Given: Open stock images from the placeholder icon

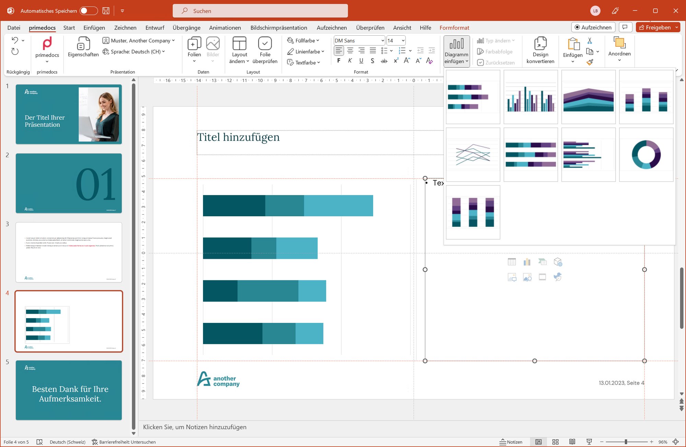Looking at the screenshot, I should coord(527,277).
